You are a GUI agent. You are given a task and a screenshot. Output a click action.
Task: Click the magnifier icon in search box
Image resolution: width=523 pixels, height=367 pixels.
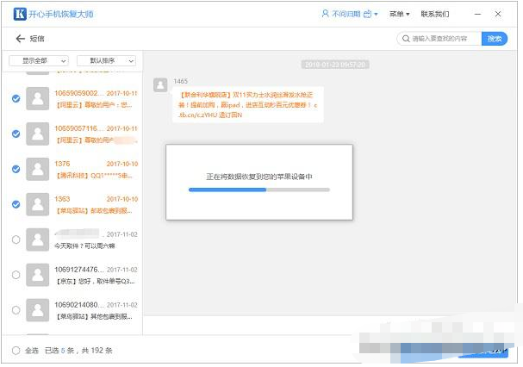point(405,39)
